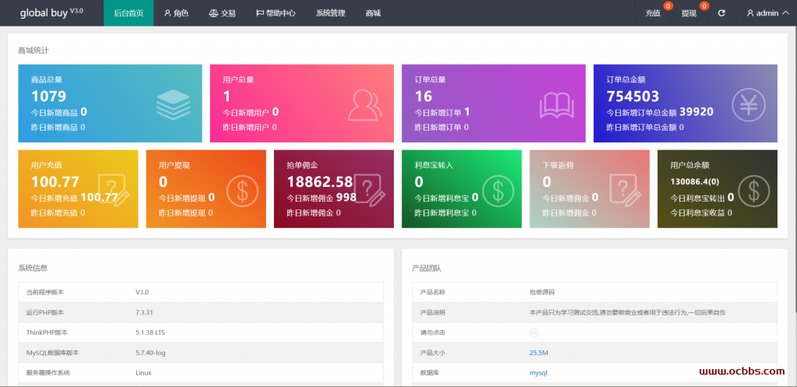This screenshot has height=387, width=797.
Task: Click the 系统信息 section heading
Action: (33, 268)
